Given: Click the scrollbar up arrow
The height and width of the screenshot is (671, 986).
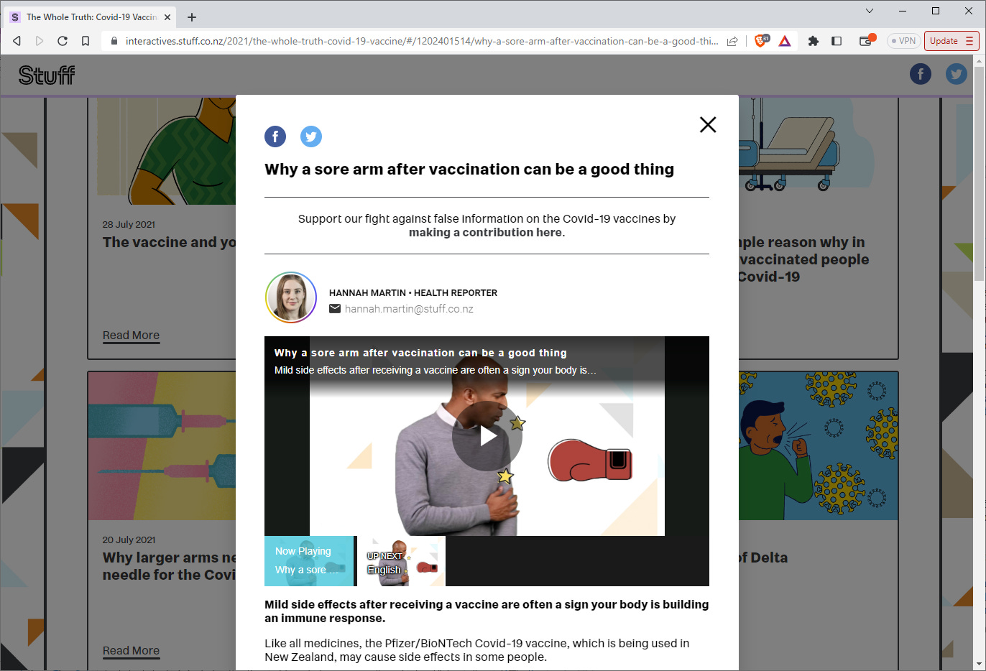Looking at the screenshot, I should (x=979, y=61).
